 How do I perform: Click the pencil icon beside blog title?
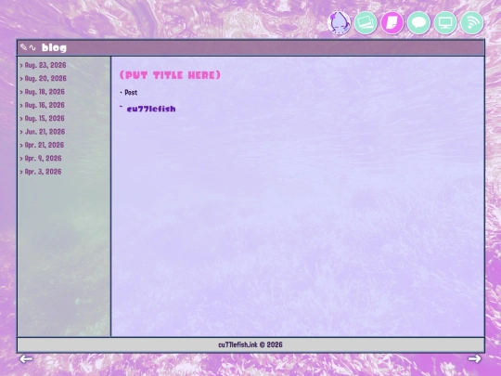[x=23, y=47]
